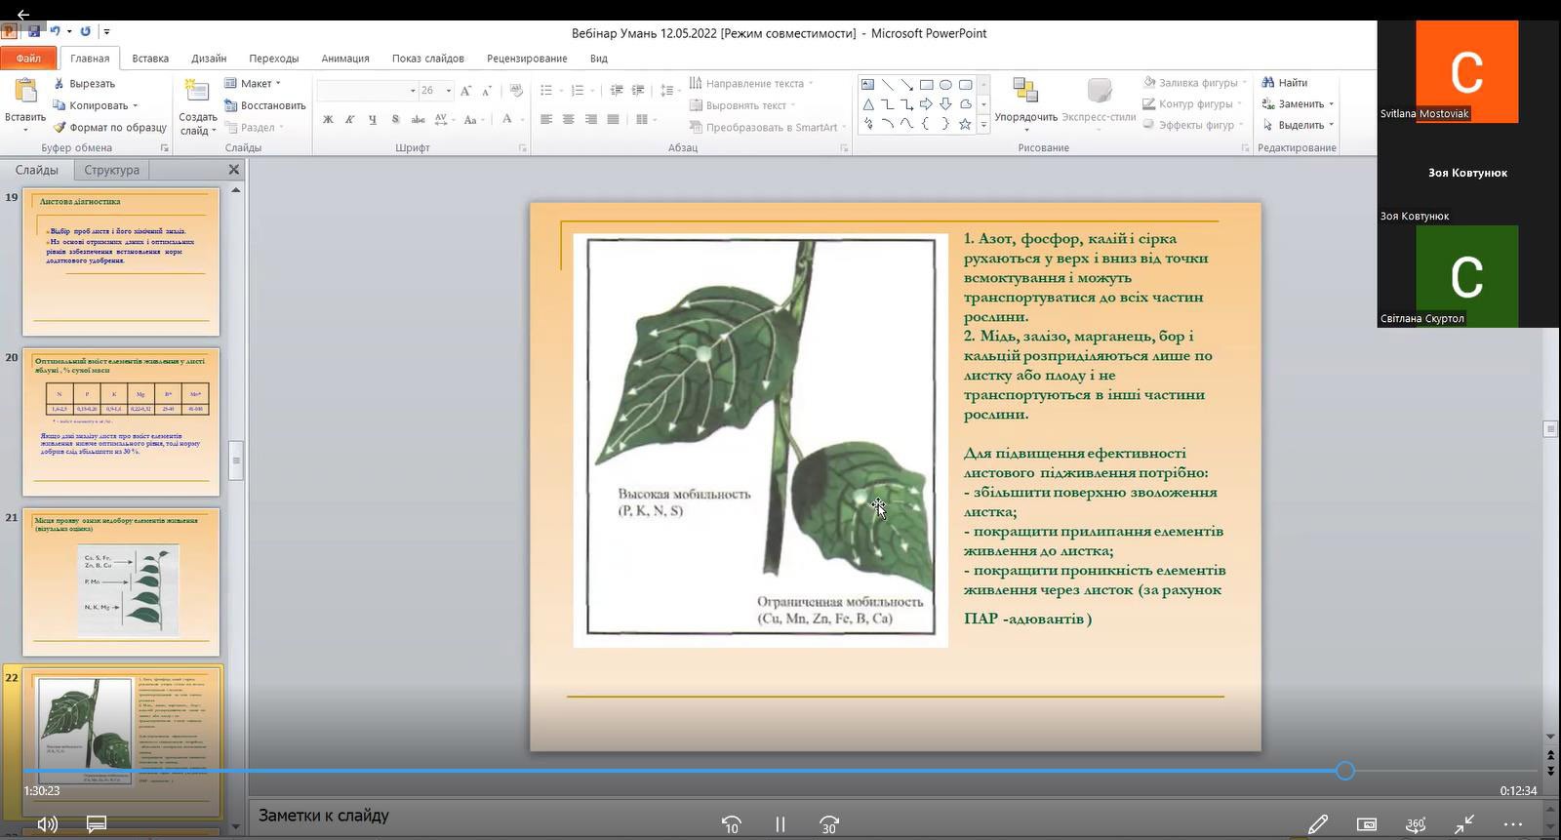
Task: Open the Заменить replace dropdown
Action: pyautogui.click(x=1298, y=104)
